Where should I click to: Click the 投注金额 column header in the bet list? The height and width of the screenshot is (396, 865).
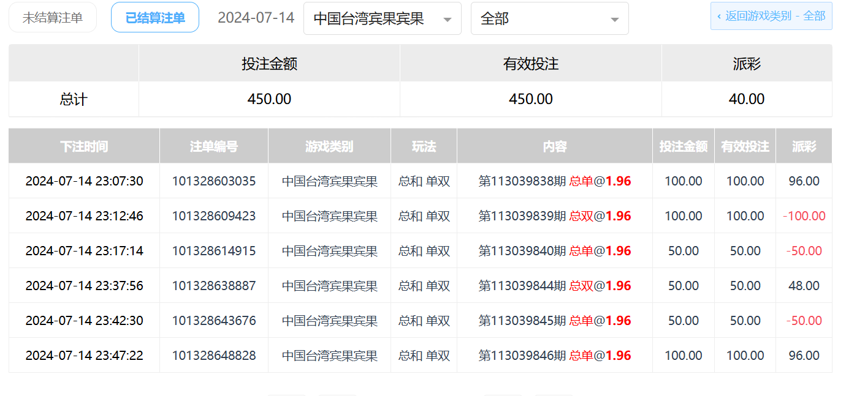click(x=683, y=146)
